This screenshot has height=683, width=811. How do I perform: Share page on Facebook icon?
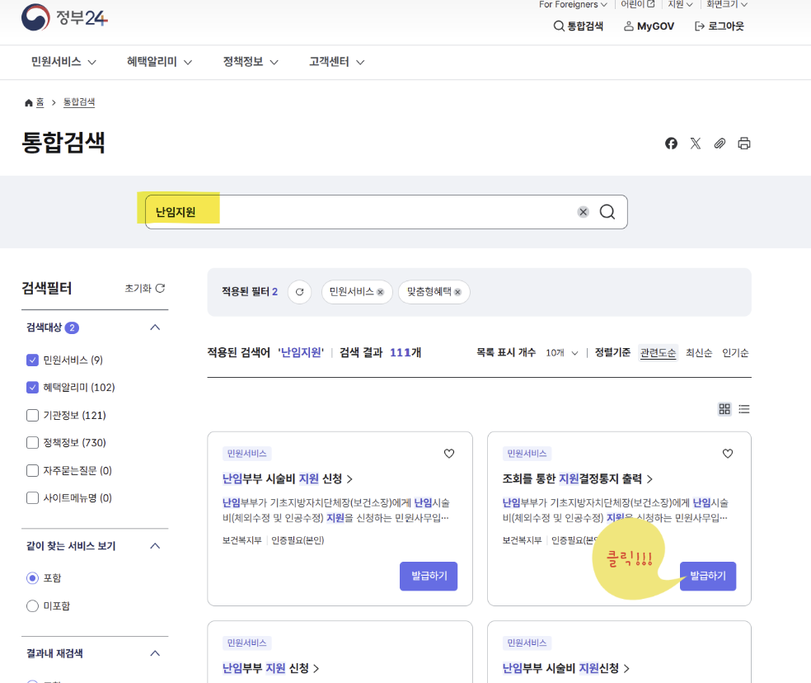pyautogui.click(x=671, y=144)
